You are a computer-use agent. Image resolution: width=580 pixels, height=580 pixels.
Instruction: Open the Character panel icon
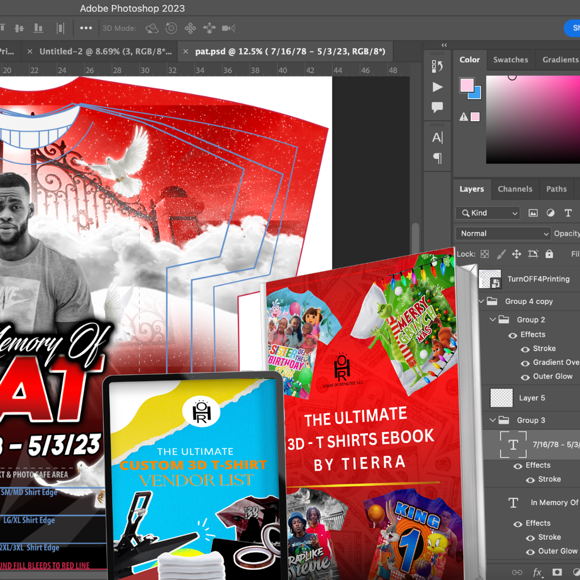point(437,137)
